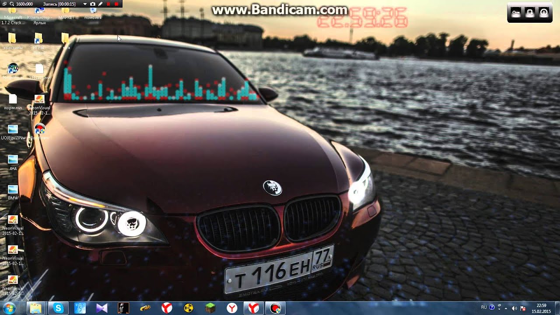
Task: Open the Bandicam recording options dropdown arrow
Action: pos(85,4)
